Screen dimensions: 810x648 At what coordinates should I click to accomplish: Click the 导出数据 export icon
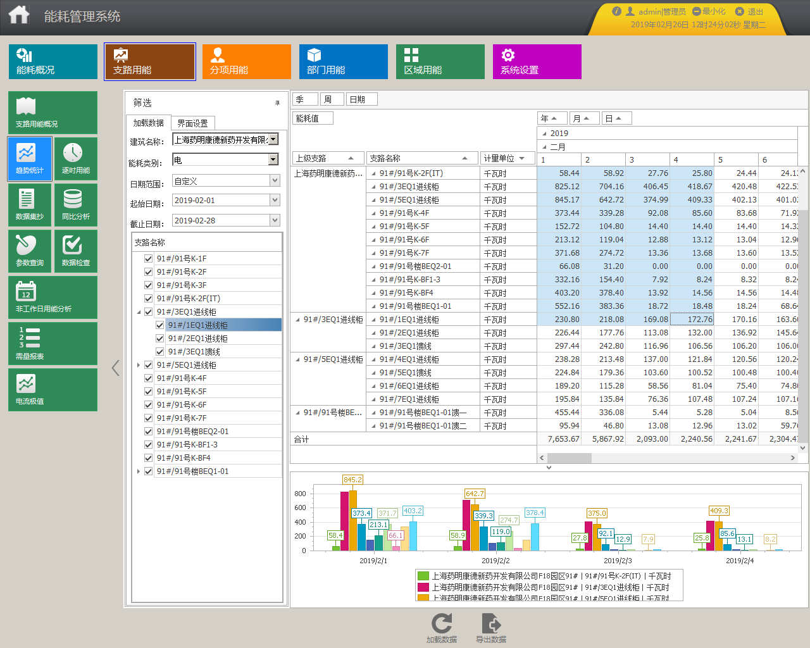pyautogui.click(x=491, y=623)
